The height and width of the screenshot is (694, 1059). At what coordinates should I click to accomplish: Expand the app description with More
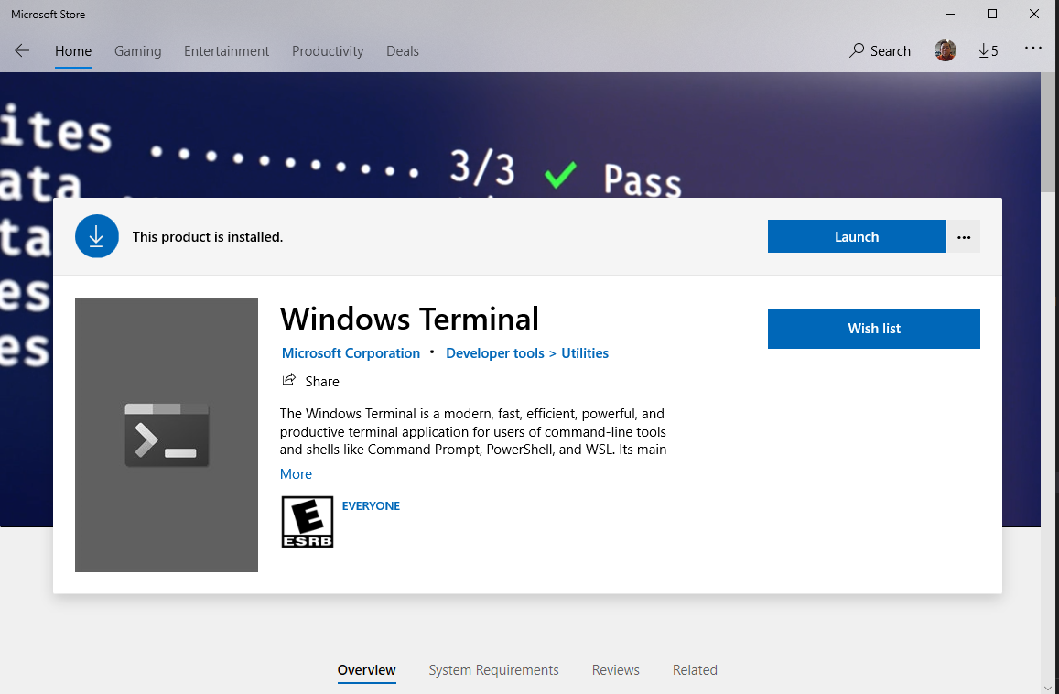pos(296,473)
